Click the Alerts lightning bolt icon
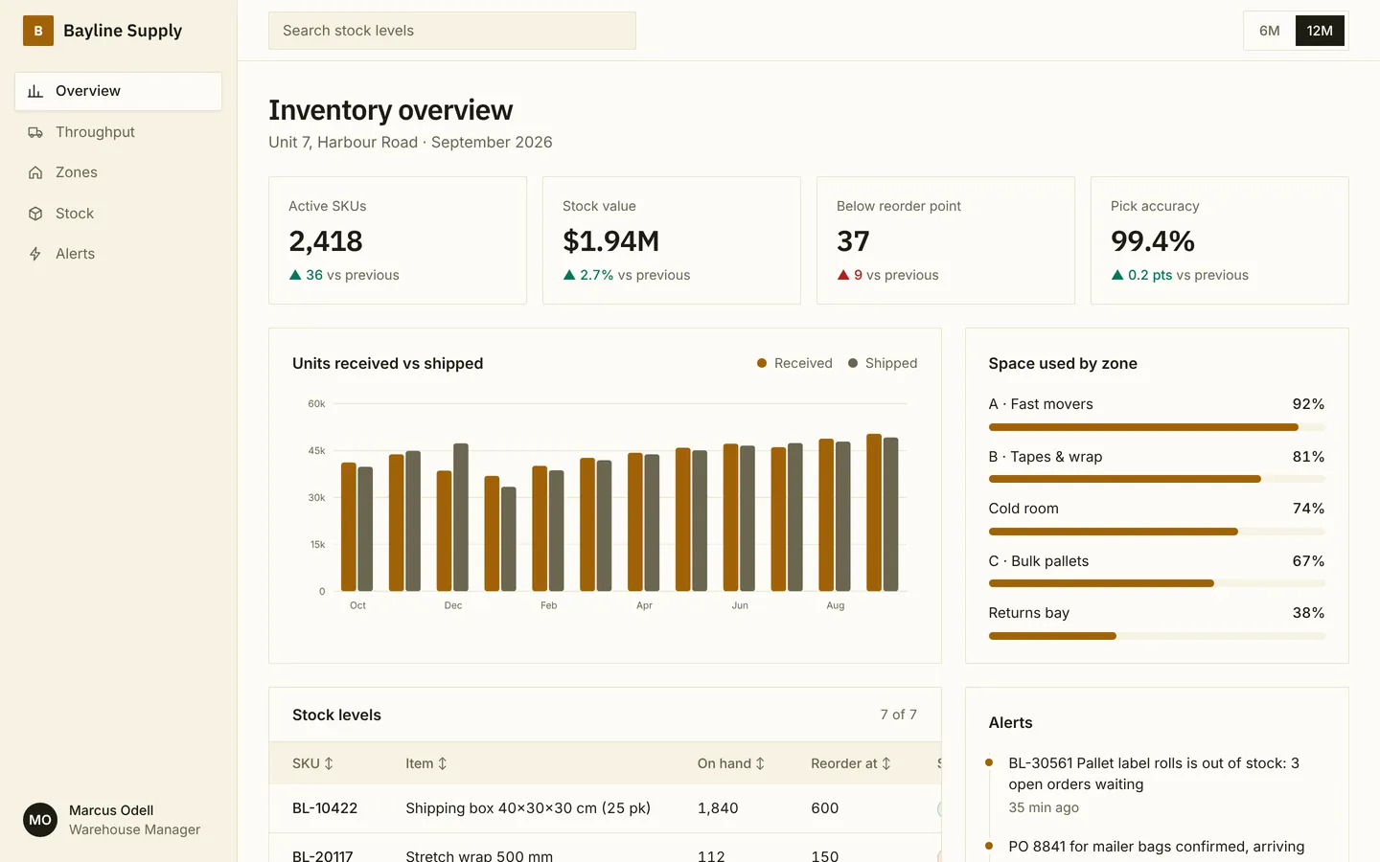The height and width of the screenshot is (862, 1380). 35,254
